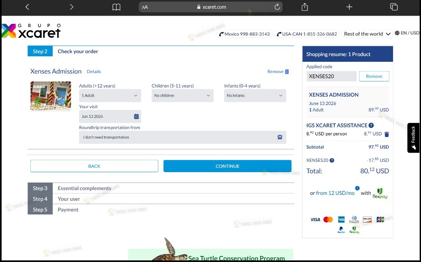Viewport: 421px width, 262px height.
Task: Click the Visa payment logo
Action: (x=315, y=220)
